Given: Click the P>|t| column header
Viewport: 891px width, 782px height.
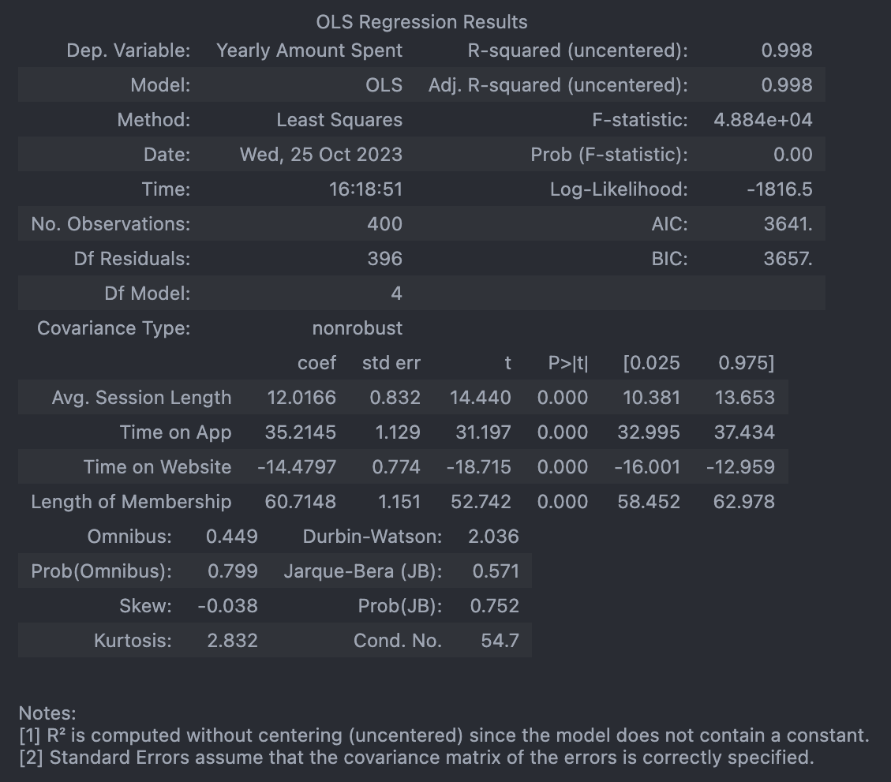Looking at the screenshot, I should click(567, 363).
